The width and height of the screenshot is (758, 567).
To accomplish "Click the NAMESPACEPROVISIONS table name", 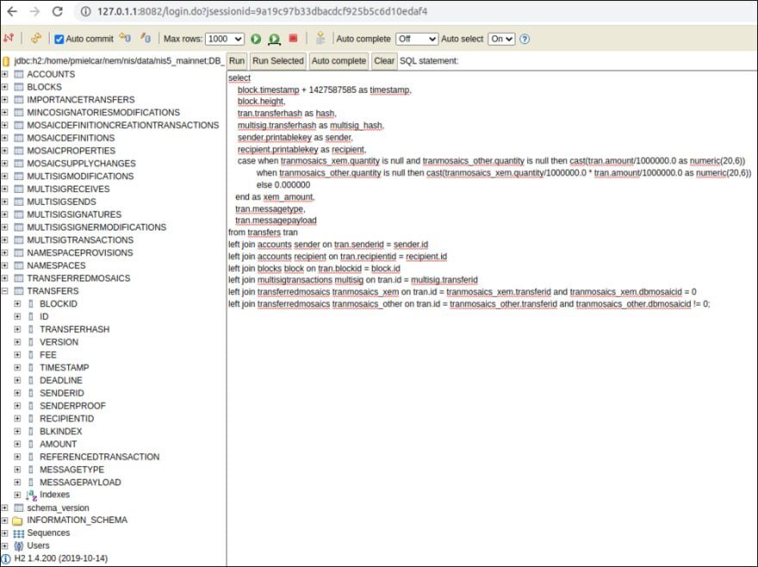I will [80, 253].
